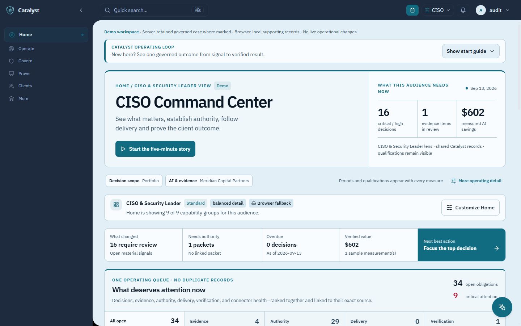Open More operating detail
521x326 pixels.
(x=476, y=181)
